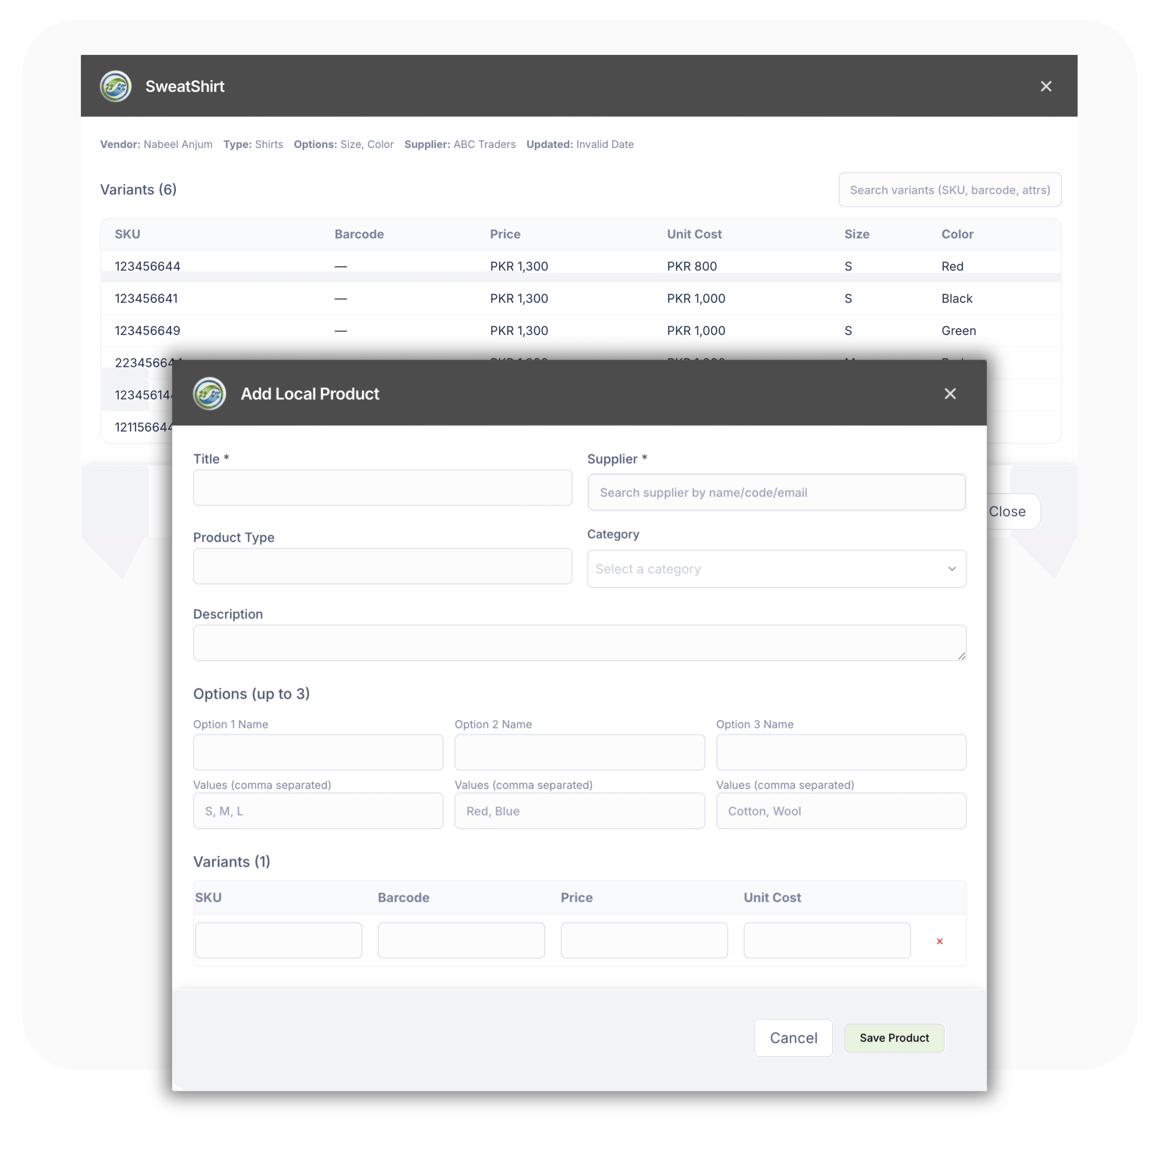Screen dimensions: 1159x1159
Task: Click the variant SKU input box
Action: (x=279, y=940)
